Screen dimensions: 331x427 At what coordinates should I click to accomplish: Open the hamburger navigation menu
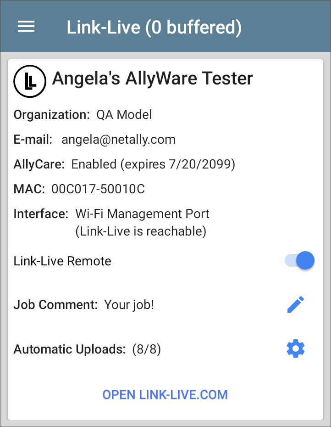(26, 27)
